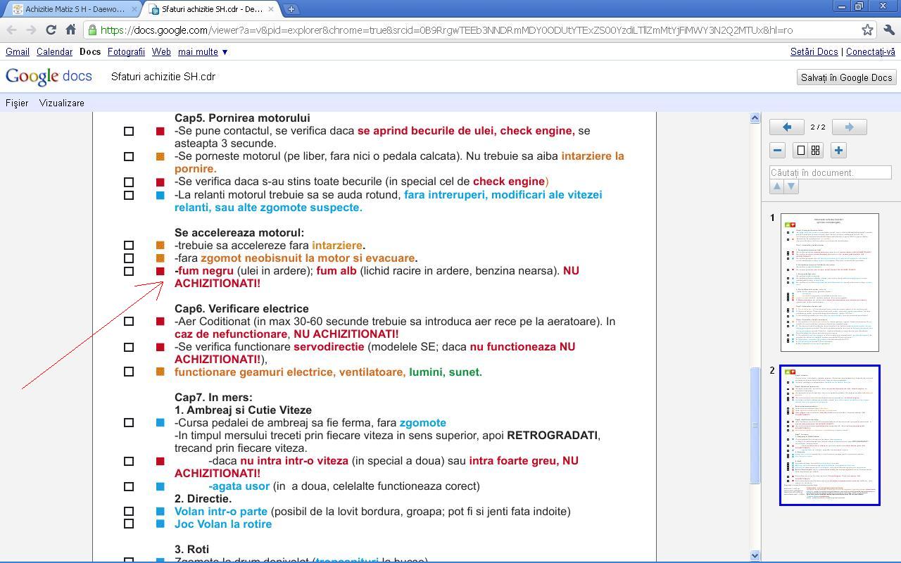Viewport: 901px width, 563px height.
Task: Select page 2 thumbnail
Action: (830, 435)
